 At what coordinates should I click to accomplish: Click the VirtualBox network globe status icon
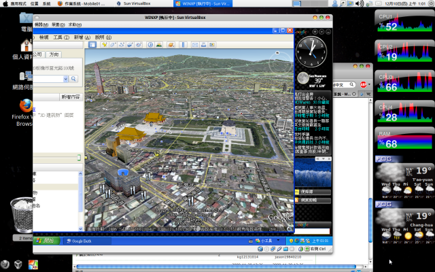click(260, 249)
